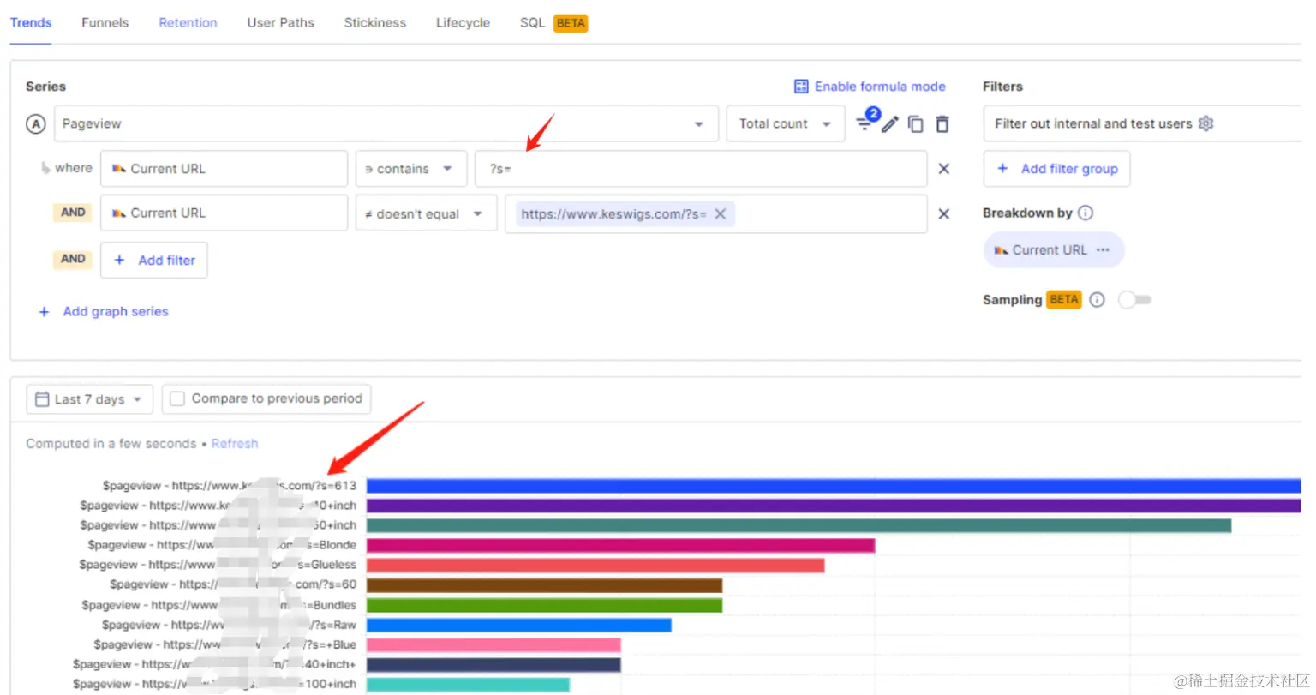Switch to the User Paths tab
This screenshot has height=695, width=1316.
pyautogui.click(x=280, y=22)
